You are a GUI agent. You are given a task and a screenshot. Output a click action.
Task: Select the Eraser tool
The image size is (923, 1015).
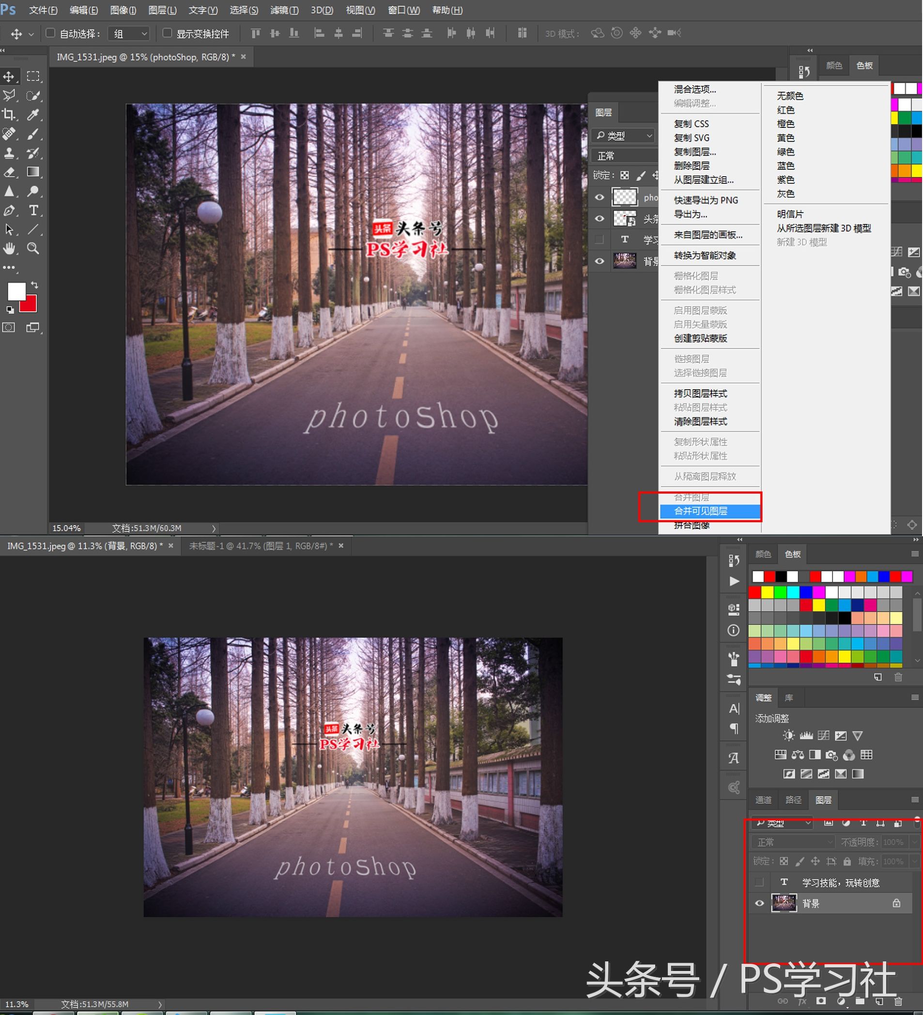tap(9, 172)
